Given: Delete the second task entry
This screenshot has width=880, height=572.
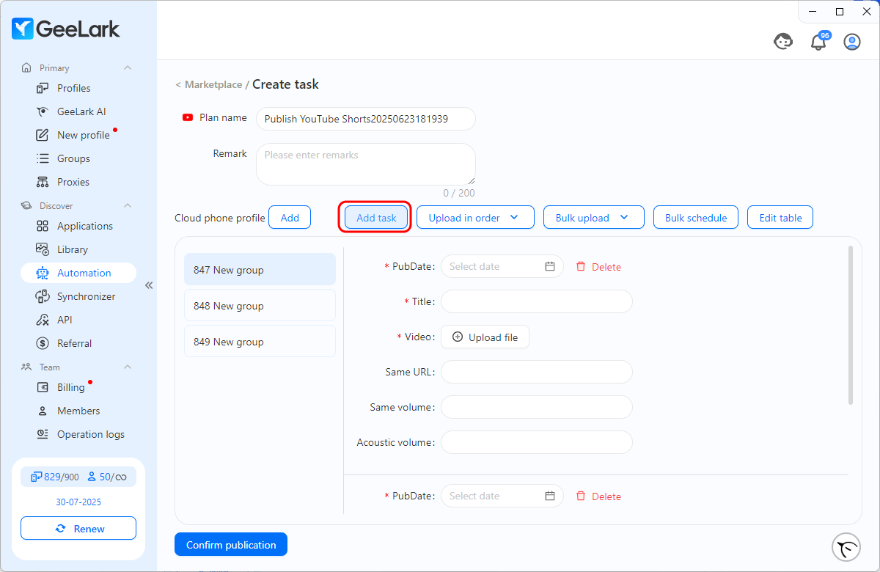Looking at the screenshot, I should pos(598,496).
